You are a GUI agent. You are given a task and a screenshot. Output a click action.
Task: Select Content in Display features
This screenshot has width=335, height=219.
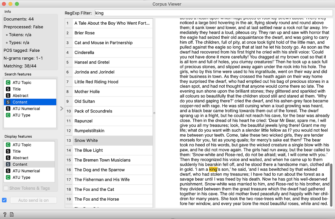(x=29, y=164)
